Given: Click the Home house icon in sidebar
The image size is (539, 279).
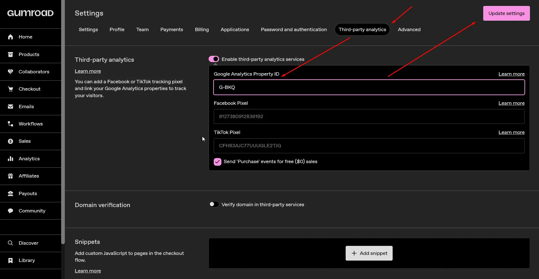Looking at the screenshot, I should coord(10,37).
